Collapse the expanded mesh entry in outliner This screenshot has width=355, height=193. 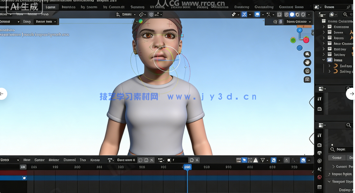coord(324,60)
